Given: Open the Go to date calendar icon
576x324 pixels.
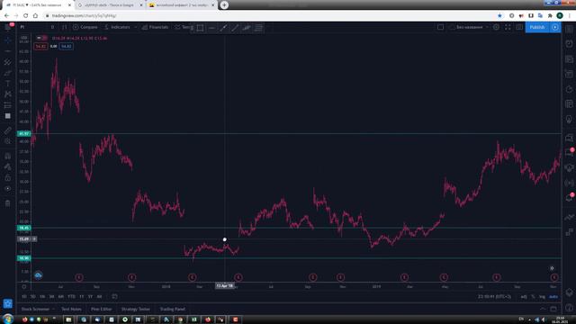Looking at the screenshot, I should tap(114, 296).
